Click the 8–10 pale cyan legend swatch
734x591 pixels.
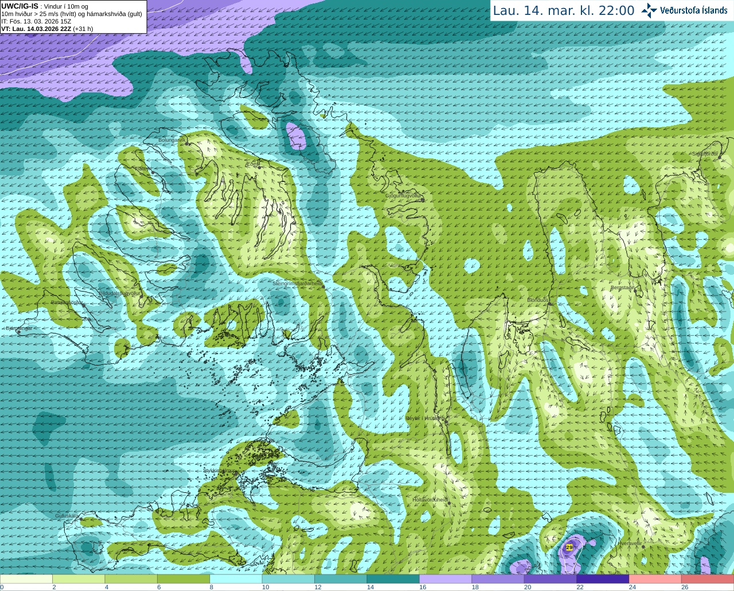pyautogui.click(x=236, y=579)
